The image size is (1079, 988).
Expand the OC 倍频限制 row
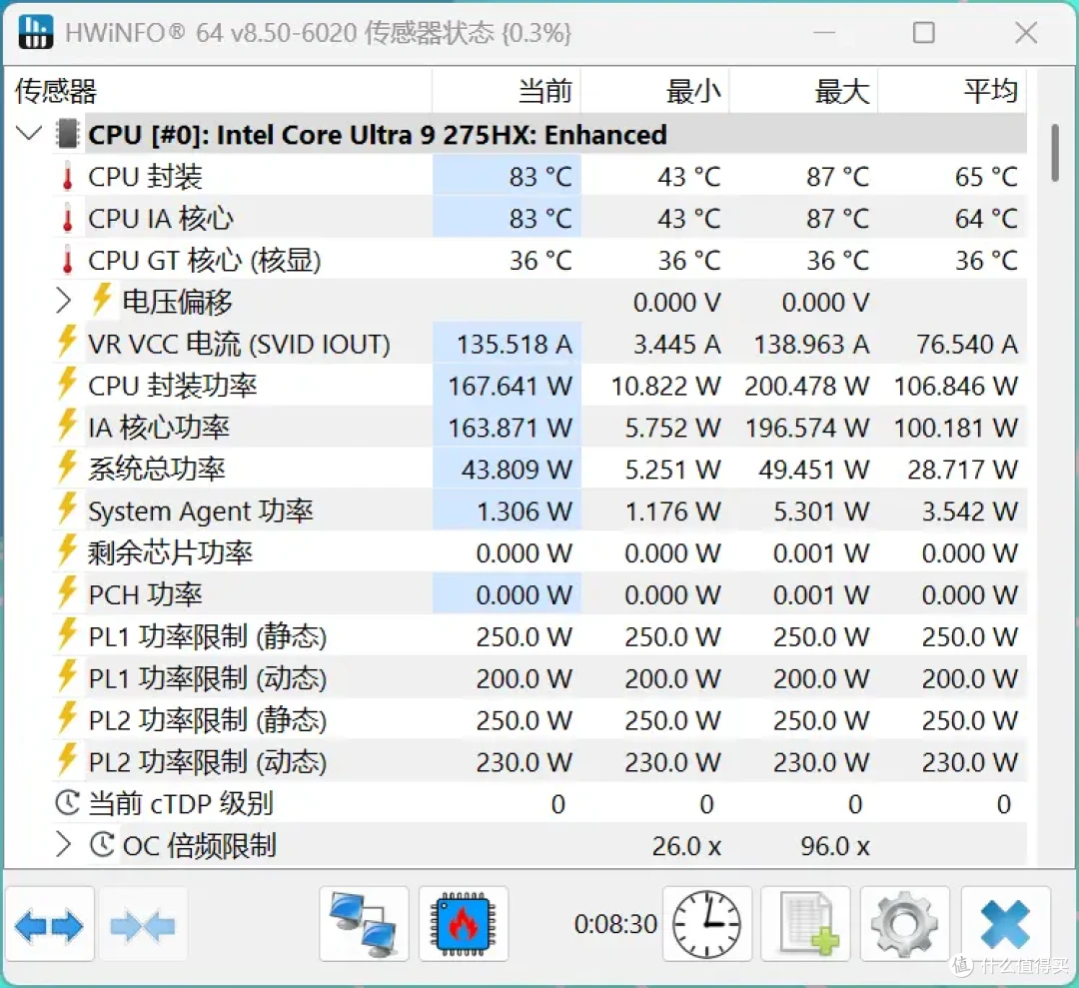[x=63, y=845]
